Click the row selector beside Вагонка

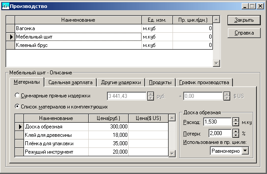point(10,28)
